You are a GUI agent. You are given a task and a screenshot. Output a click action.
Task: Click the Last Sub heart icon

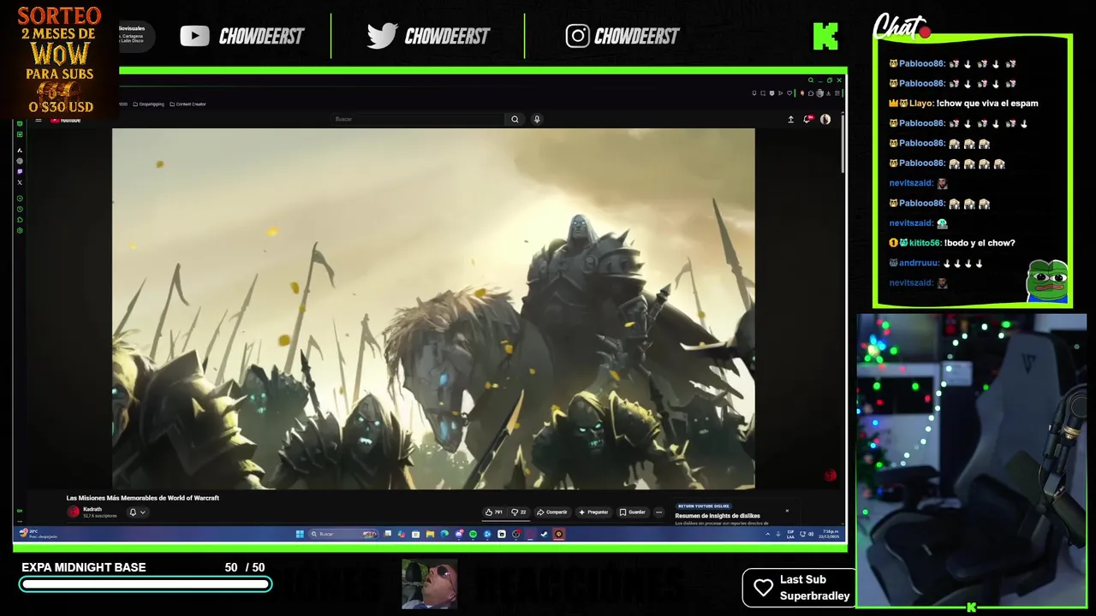763,588
